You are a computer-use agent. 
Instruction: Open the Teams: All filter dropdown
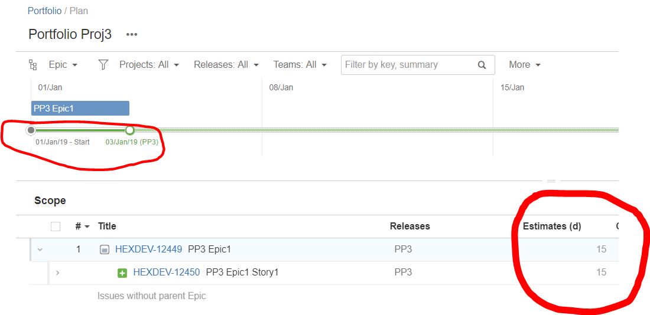(x=300, y=65)
